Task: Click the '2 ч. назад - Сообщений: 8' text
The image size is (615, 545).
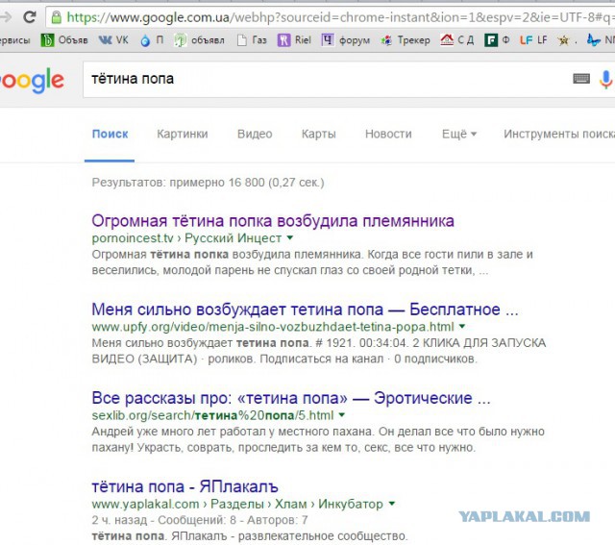Action: click(x=164, y=520)
